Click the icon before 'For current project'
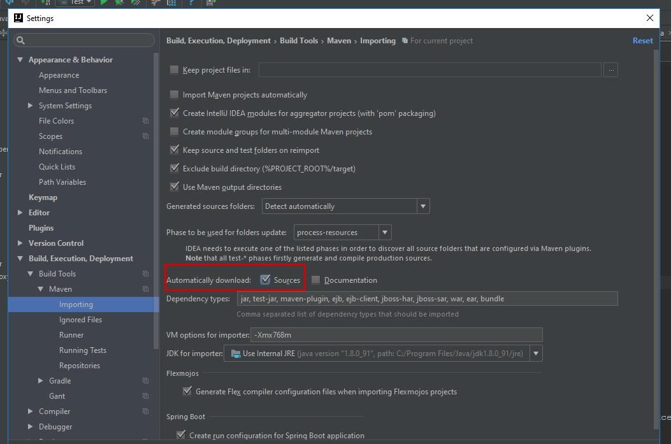 click(405, 41)
